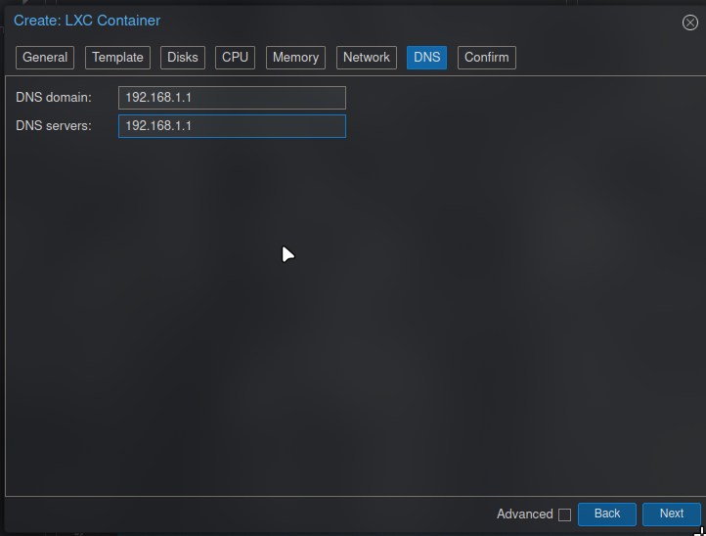
Task: Click the 'DNS servers:' label
Action: point(54,126)
